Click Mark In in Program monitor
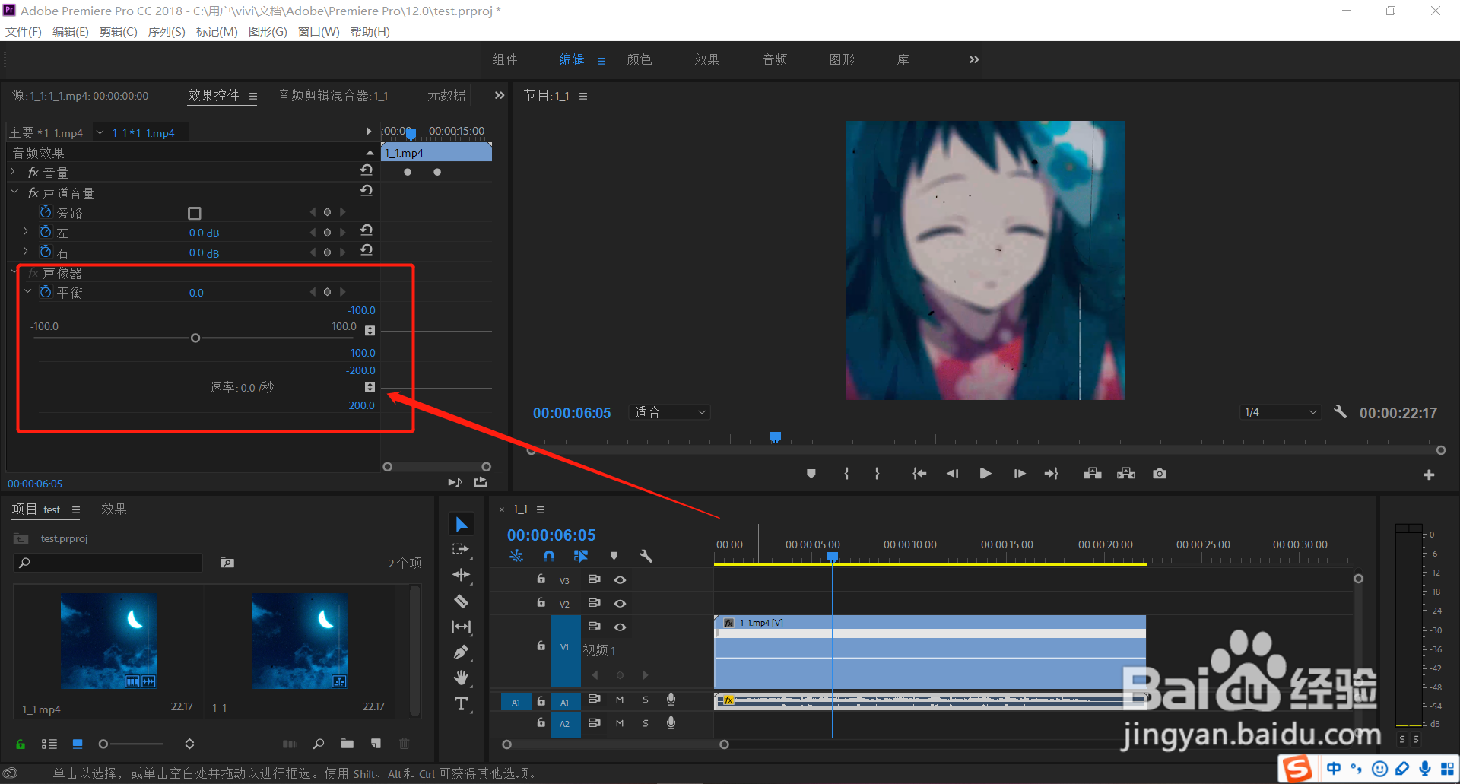This screenshot has width=1460, height=784. (x=846, y=474)
